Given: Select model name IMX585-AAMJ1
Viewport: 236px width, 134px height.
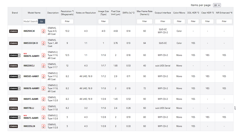Looking at the screenshot, I should coord(31,77).
